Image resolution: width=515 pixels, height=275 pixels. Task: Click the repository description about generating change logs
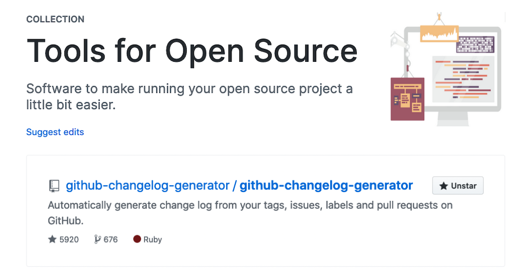(250, 213)
